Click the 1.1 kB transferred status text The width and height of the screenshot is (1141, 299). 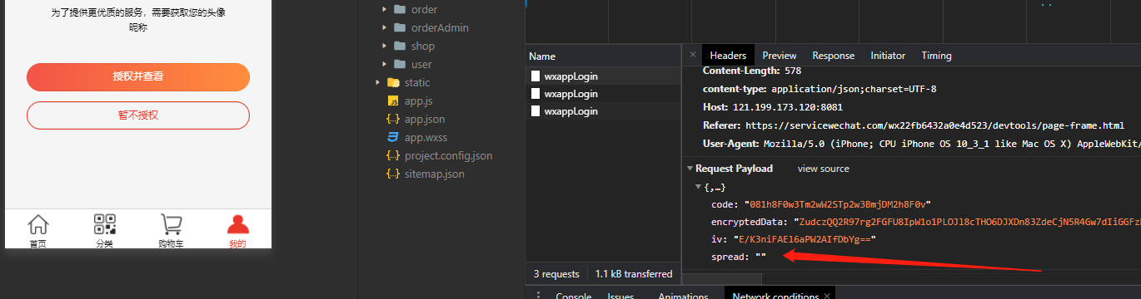[x=634, y=274]
